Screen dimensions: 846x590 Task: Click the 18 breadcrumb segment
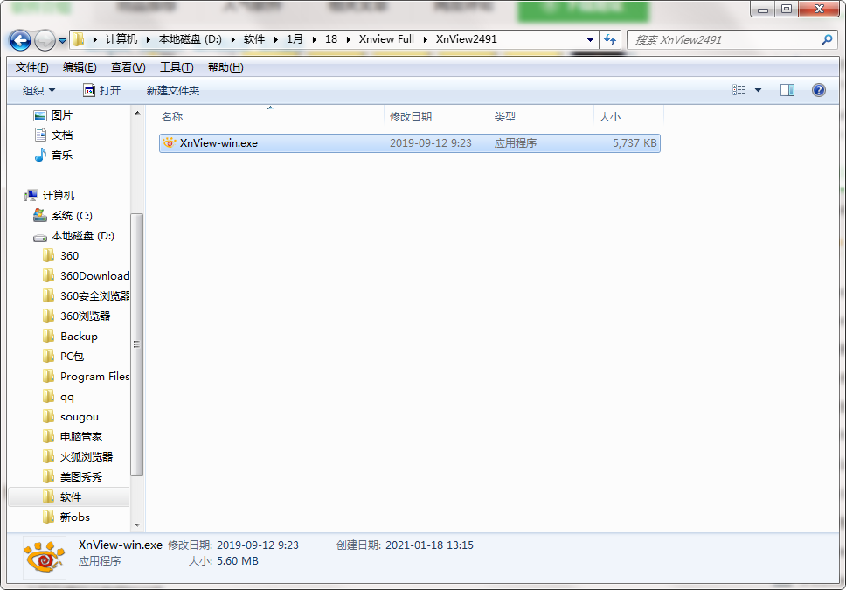coord(331,39)
